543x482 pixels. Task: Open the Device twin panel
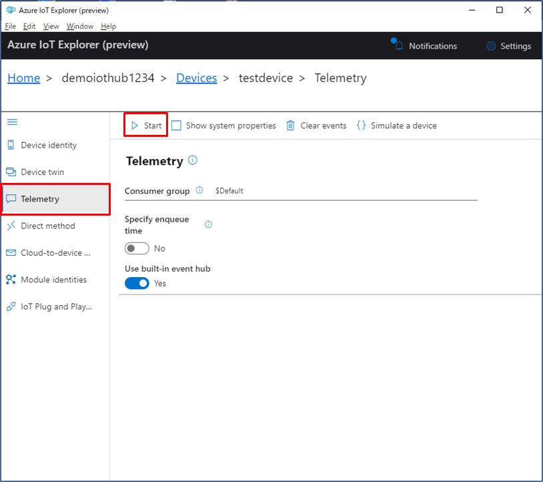[x=12, y=172]
